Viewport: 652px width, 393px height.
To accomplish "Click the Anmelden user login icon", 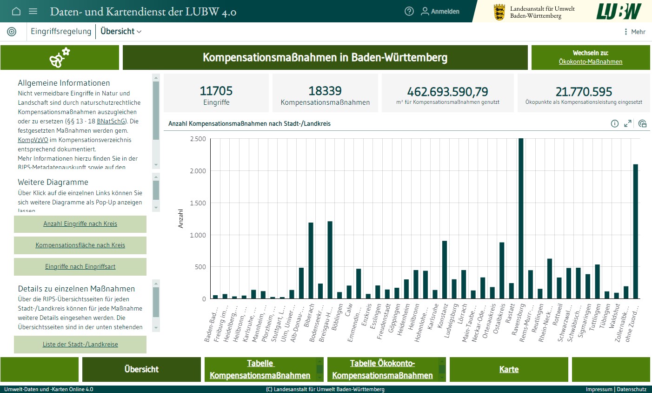I will point(425,11).
